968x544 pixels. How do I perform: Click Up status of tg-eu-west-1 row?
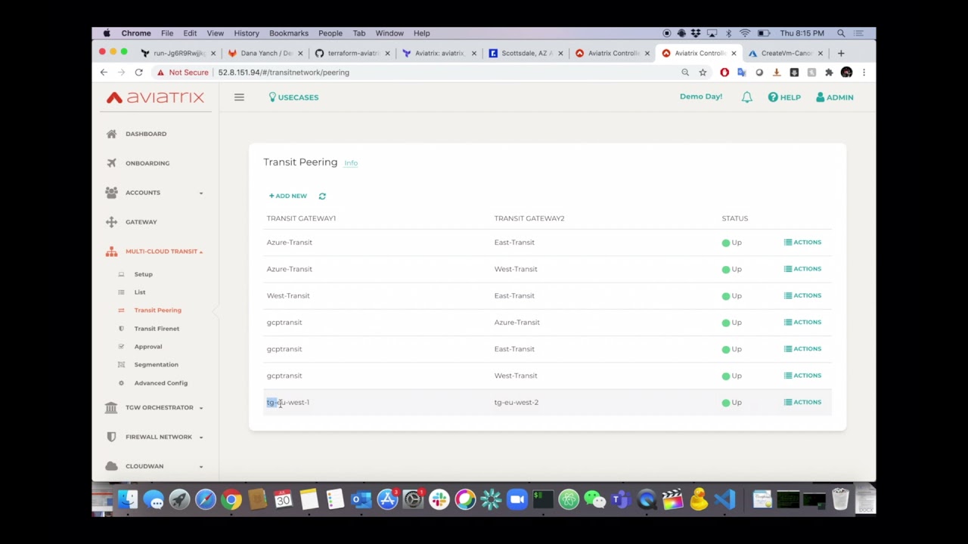[x=732, y=403]
